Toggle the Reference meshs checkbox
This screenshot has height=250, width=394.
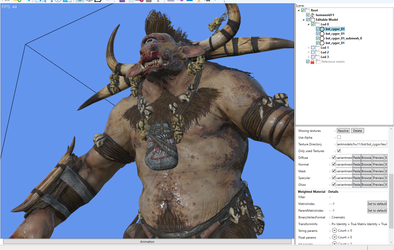308,62
